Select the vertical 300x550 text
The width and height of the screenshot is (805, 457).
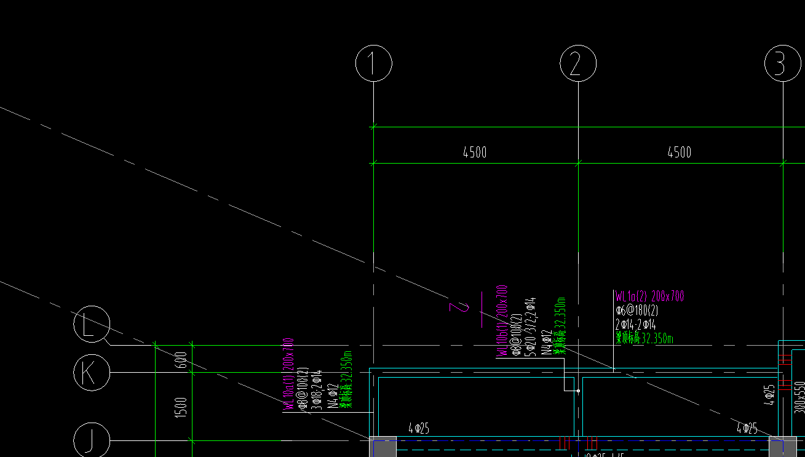(799, 397)
